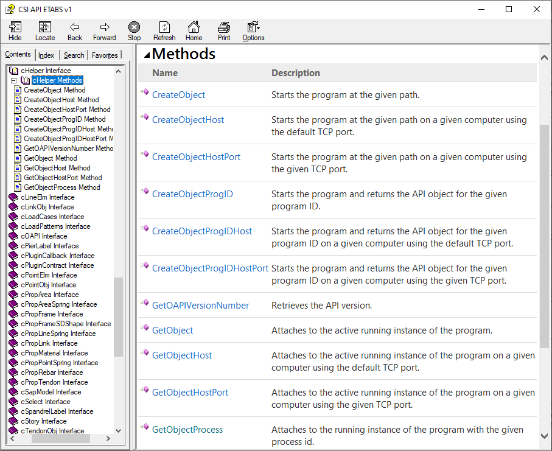The image size is (552, 451).
Task: Switch to the Index tab
Action: pyautogui.click(x=46, y=55)
